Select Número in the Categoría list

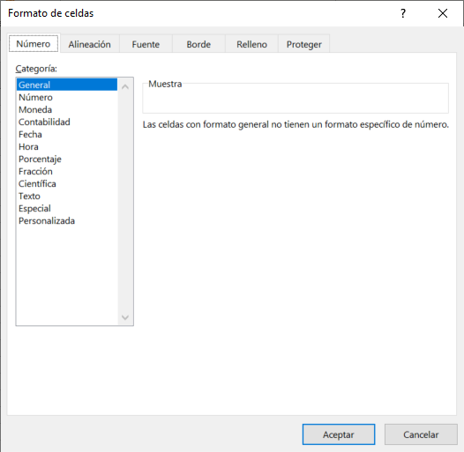67,97
